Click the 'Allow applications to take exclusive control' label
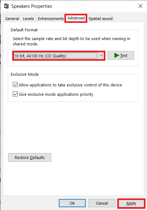The image size is (147, 210). click(70, 85)
